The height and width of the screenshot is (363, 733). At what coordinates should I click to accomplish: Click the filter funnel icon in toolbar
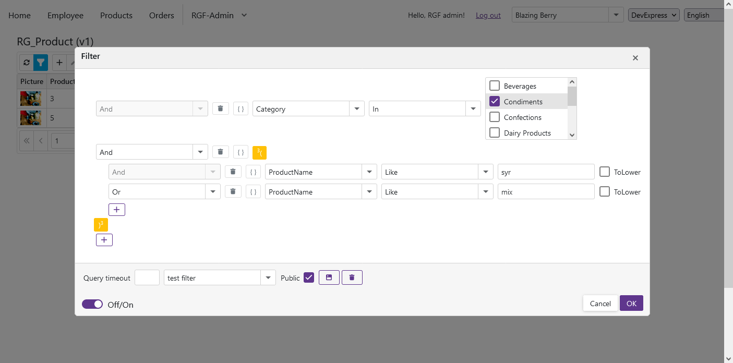click(41, 63)
